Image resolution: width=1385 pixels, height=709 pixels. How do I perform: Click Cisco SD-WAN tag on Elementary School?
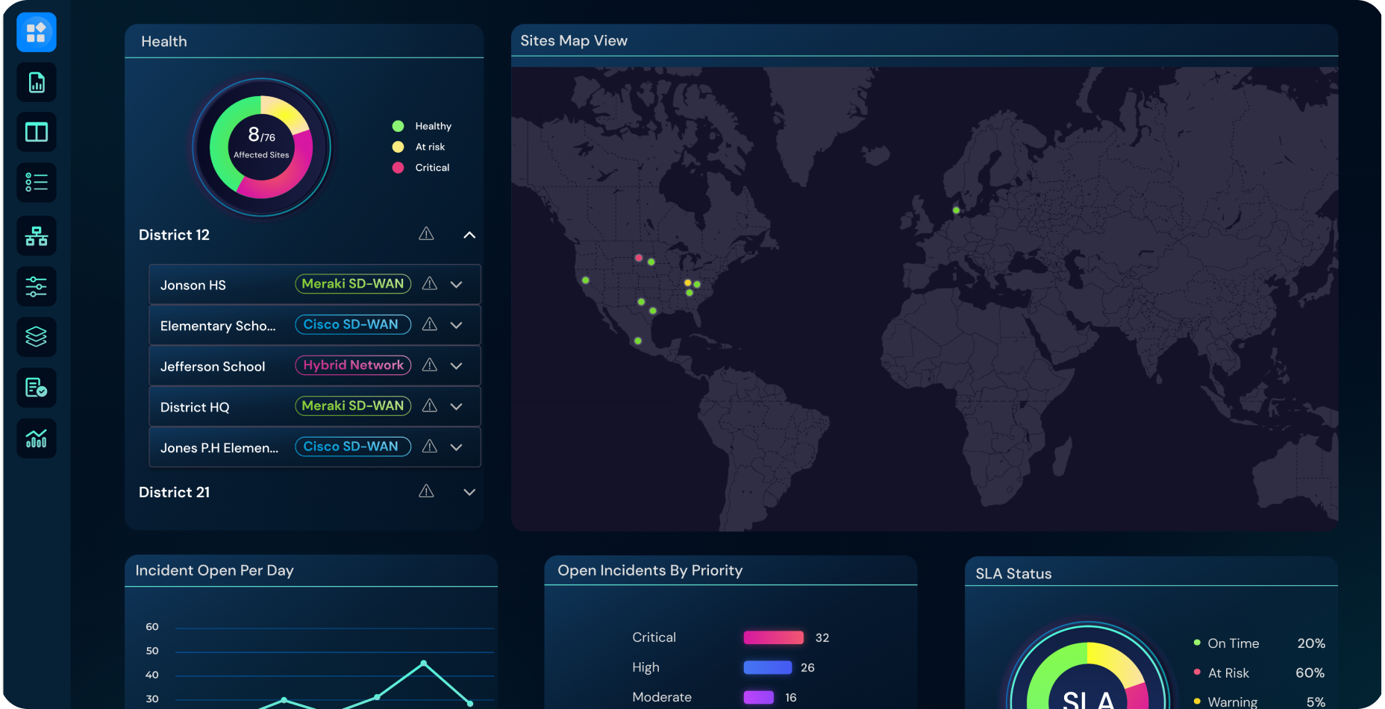pos(353,324)
